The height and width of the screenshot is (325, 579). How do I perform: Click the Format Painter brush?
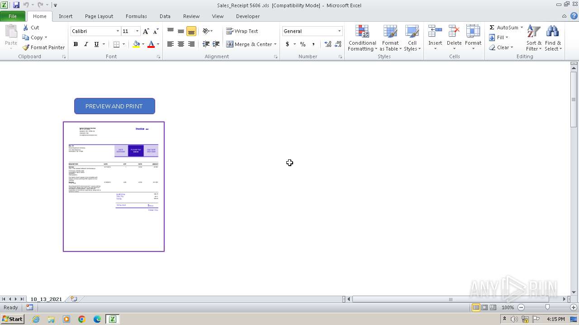[x=26, y=47]
